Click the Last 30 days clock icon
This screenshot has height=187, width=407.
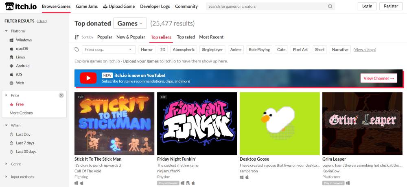click(11, 152)
